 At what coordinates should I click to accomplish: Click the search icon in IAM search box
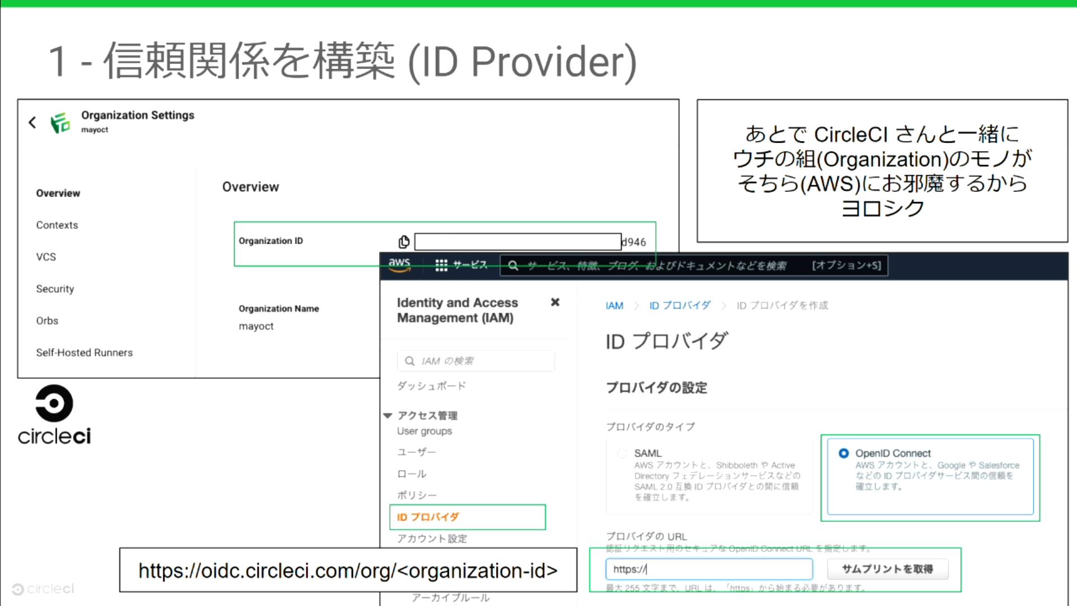[x=410, y=361]
